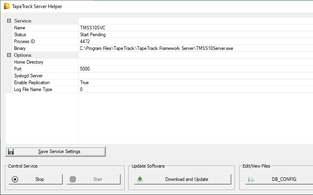
Task: Click the Syslogd Server value field
Action: pyautogui.click(x=196, y=76)
